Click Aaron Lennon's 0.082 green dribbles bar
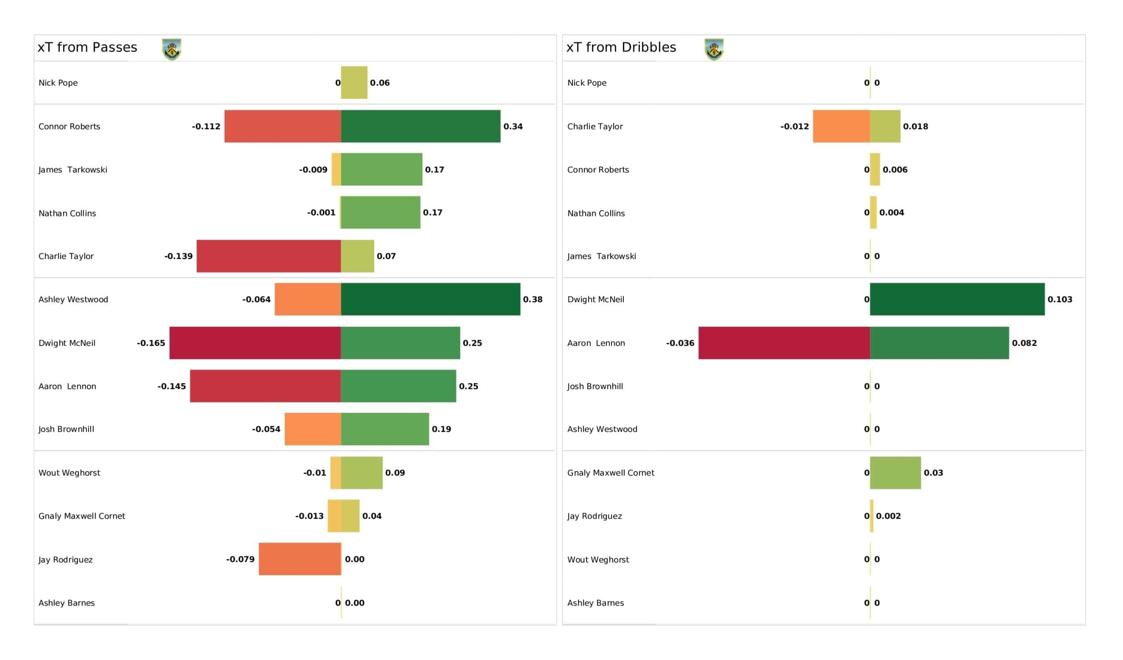The width and height of the screenshot is (1123, 660). click(x=939, y=343)
